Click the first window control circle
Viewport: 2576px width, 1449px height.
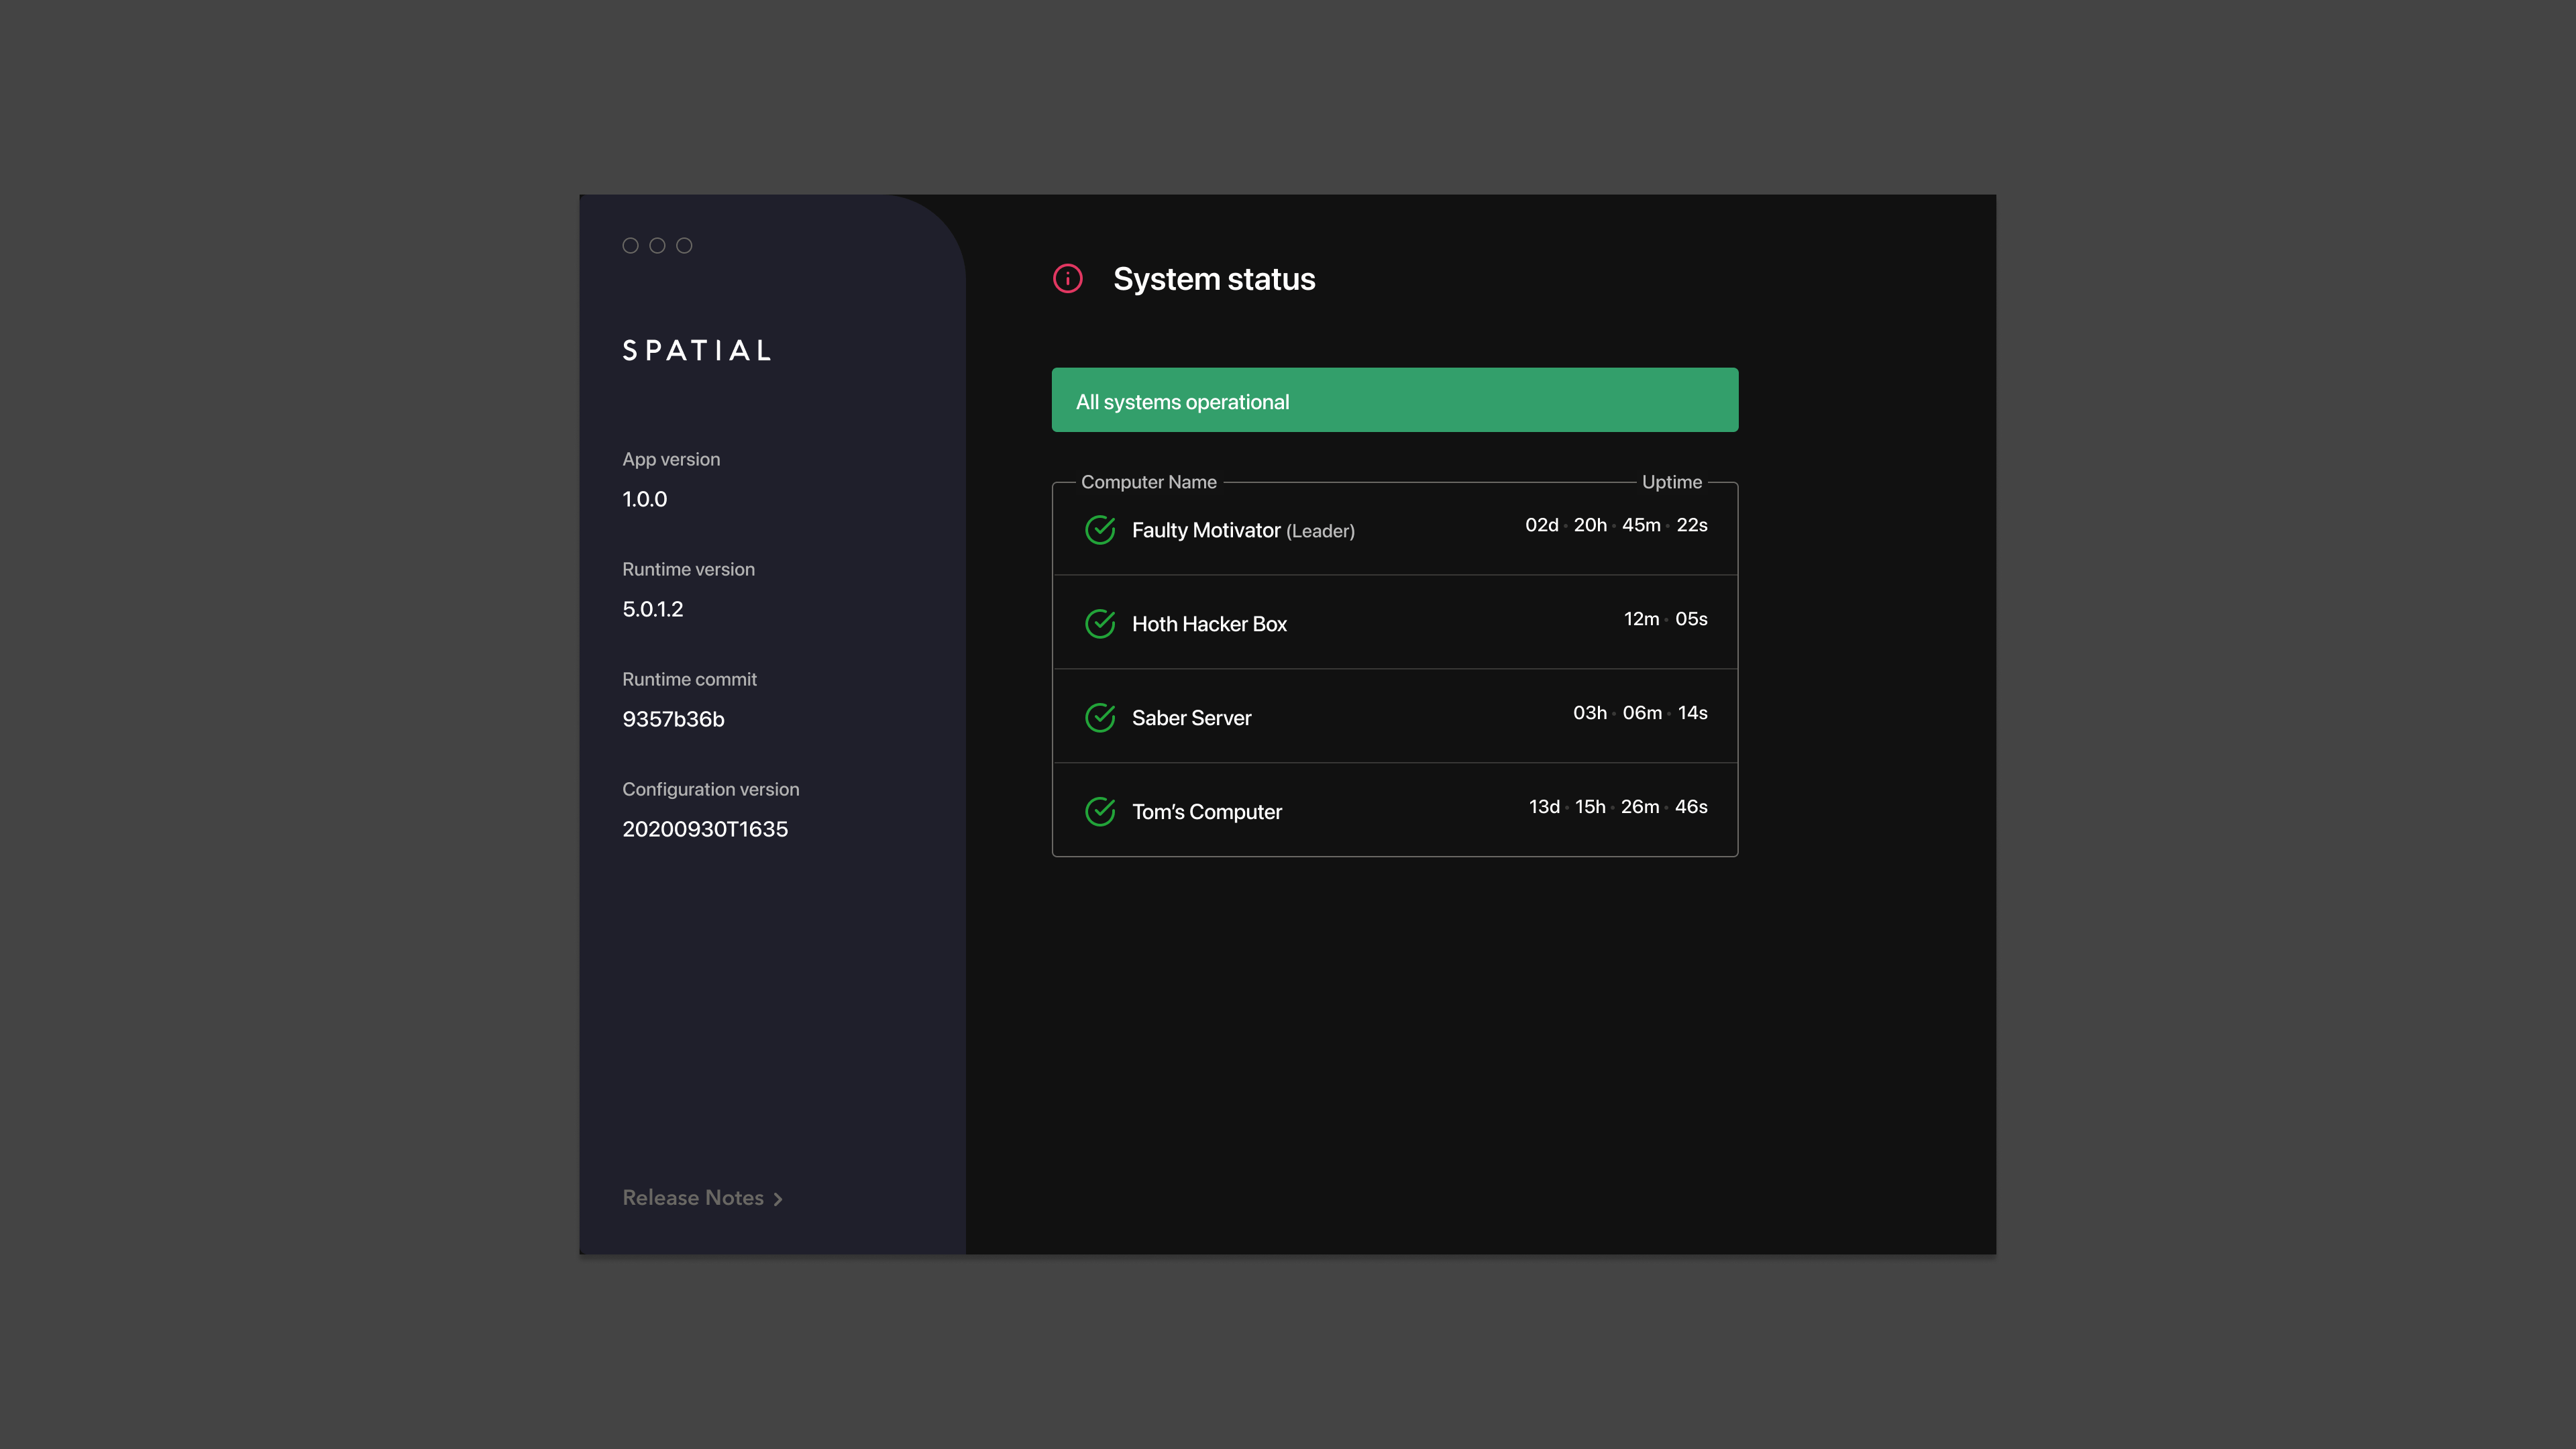click(630, 245)
